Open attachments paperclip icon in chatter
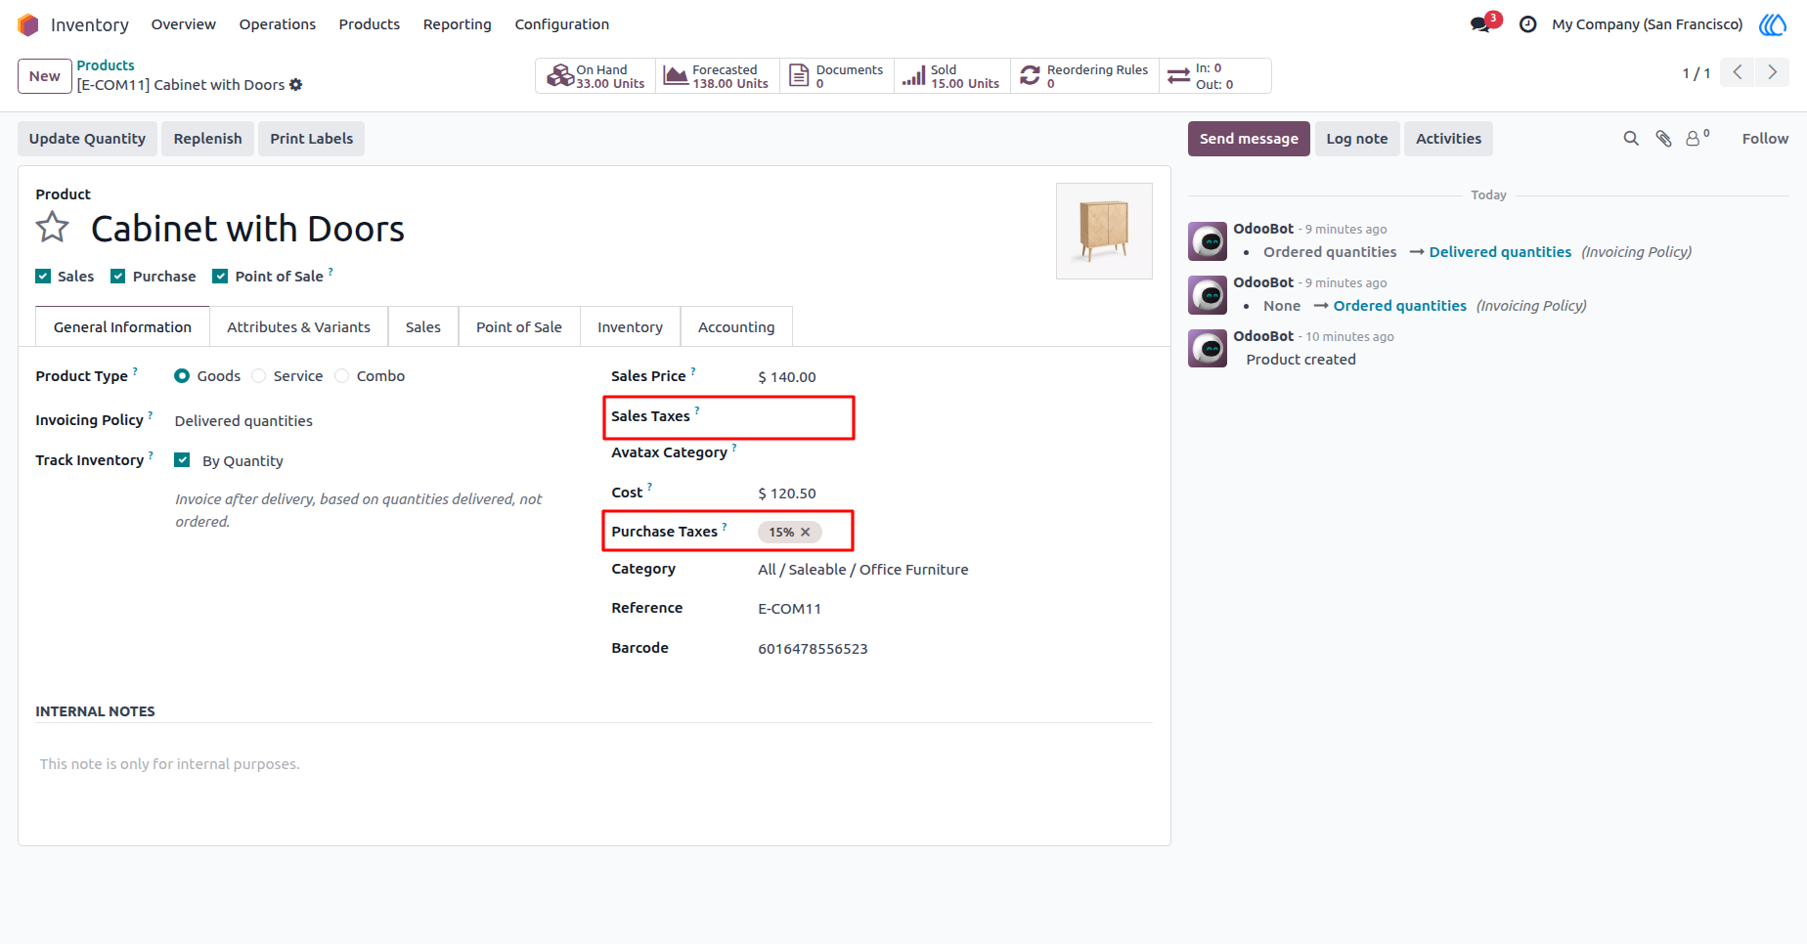Image resolution: width=1807 pixels, height=944 pixels. (1663, 139)
